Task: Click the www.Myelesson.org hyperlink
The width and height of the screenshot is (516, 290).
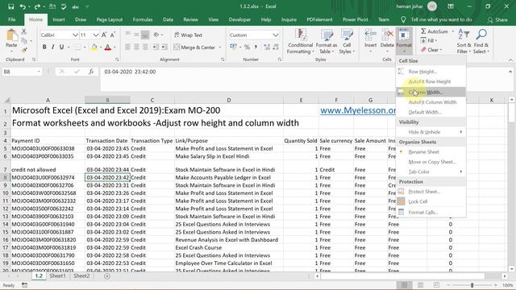Action: (358, 110)
